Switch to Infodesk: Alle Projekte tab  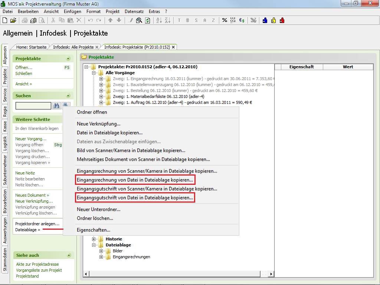click(73, 47)
